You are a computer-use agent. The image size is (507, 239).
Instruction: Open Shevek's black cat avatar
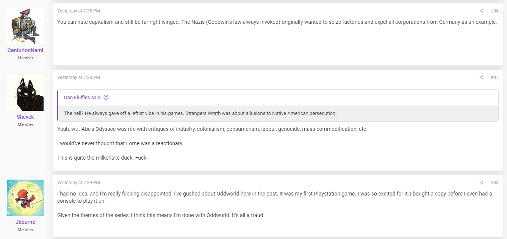click(x=25, y=93)
